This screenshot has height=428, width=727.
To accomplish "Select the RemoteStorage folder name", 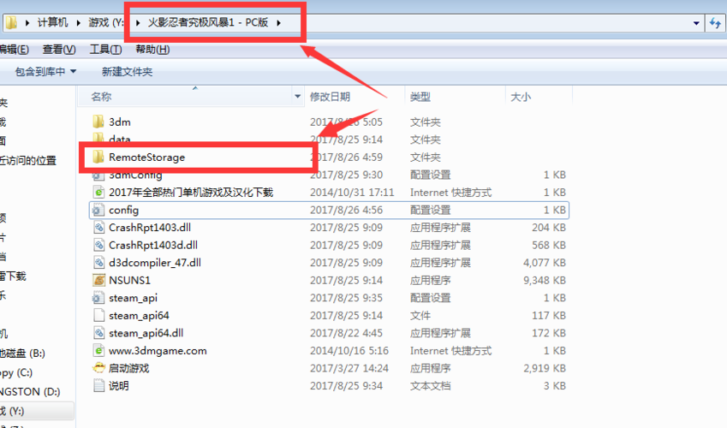I will [x=146, y=158].
